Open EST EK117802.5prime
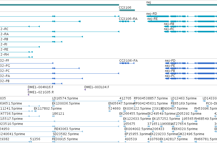The width and height of the screenshot is (217, 143). pyautogui.click(x=48, y=109)
